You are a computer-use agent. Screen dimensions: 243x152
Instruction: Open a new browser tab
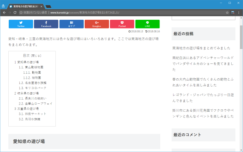[49, 6]
